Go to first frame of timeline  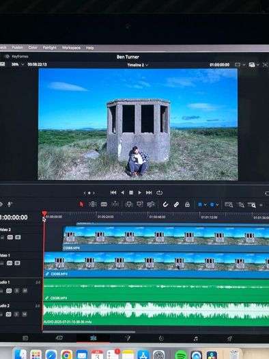click(113, 193)
